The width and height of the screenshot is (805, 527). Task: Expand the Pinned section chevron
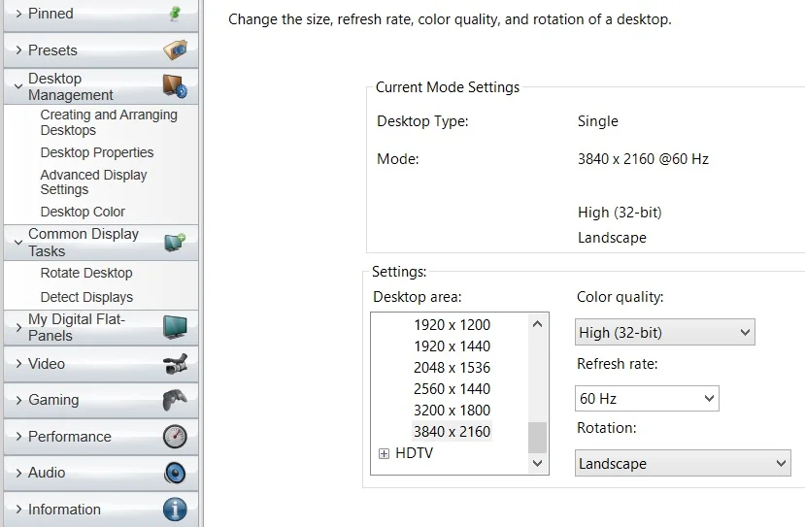click(18, 14)
